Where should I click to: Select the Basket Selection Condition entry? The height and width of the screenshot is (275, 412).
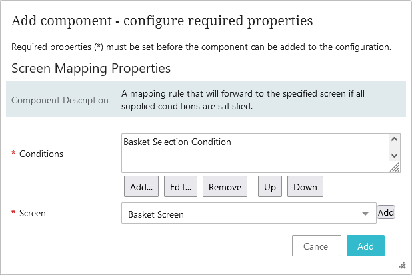tap(177, 142)
